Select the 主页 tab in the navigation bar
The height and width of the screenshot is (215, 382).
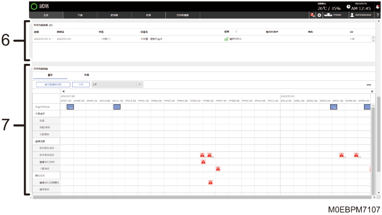(x=46, y=15)
